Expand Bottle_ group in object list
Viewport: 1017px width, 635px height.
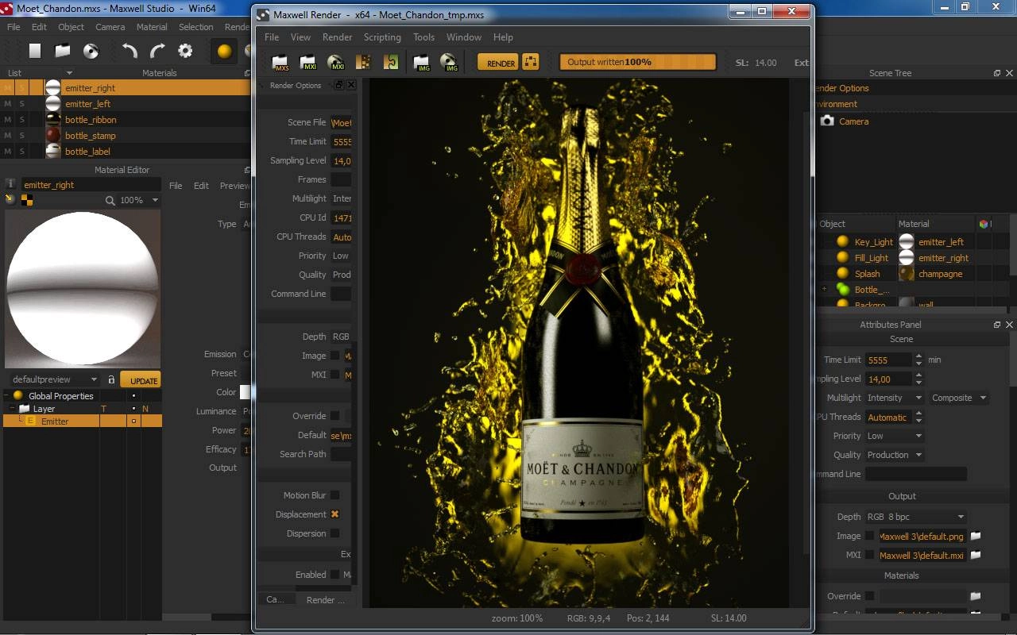point(824,290)
